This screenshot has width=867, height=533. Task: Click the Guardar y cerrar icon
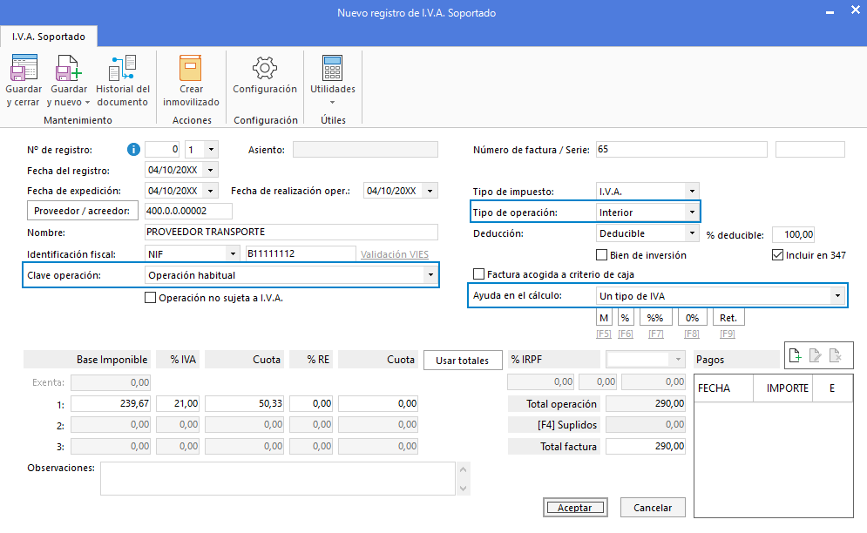[x=24, y=68]
